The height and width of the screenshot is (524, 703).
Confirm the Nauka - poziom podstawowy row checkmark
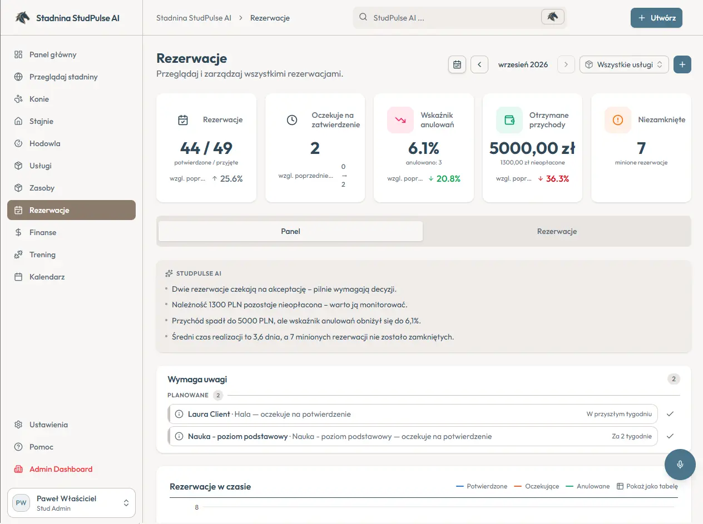[x=670, y=436]
